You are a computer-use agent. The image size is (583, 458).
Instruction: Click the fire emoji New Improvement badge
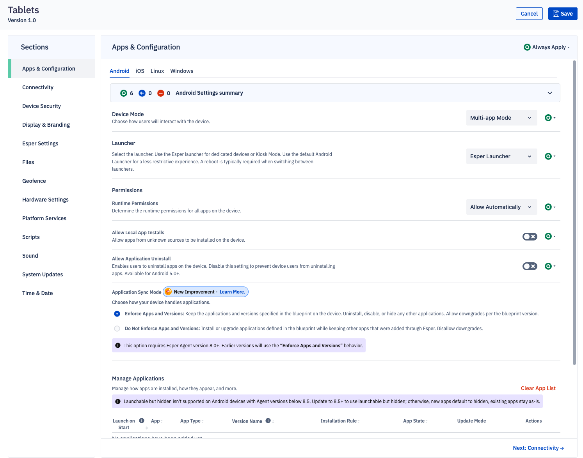(168, 292)
